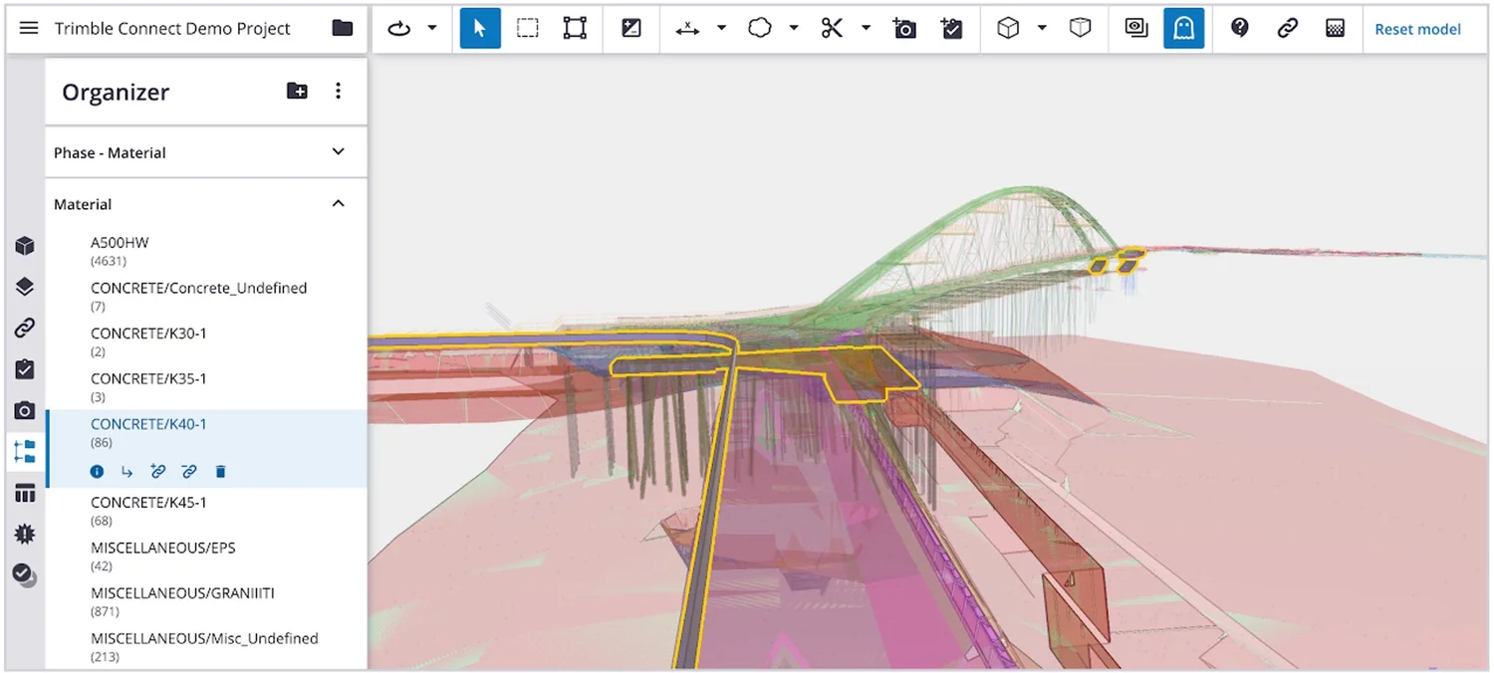Activate the marquee selection tool

(527, 28)
